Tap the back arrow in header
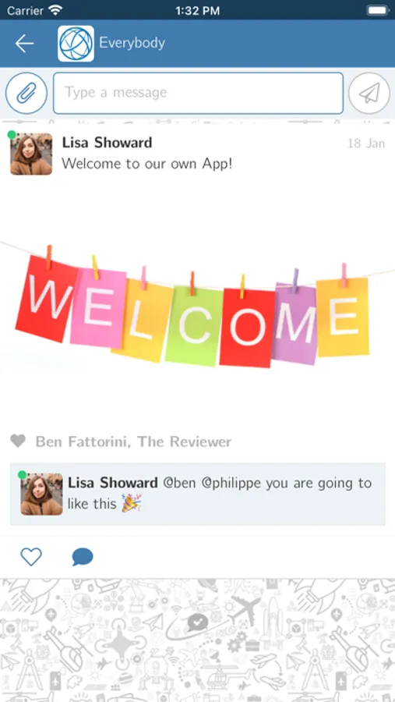Image resolution: width=395 pixels, height=702 pixels. [x=24, y=44]
